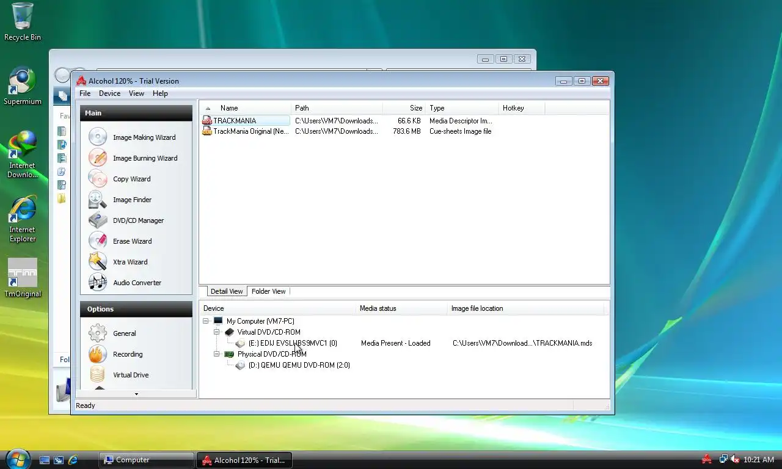Collapse the Virtual DVD/CD-ROM node
The height and width of the screenshot is (469, 782).
(x=217, y=332)
